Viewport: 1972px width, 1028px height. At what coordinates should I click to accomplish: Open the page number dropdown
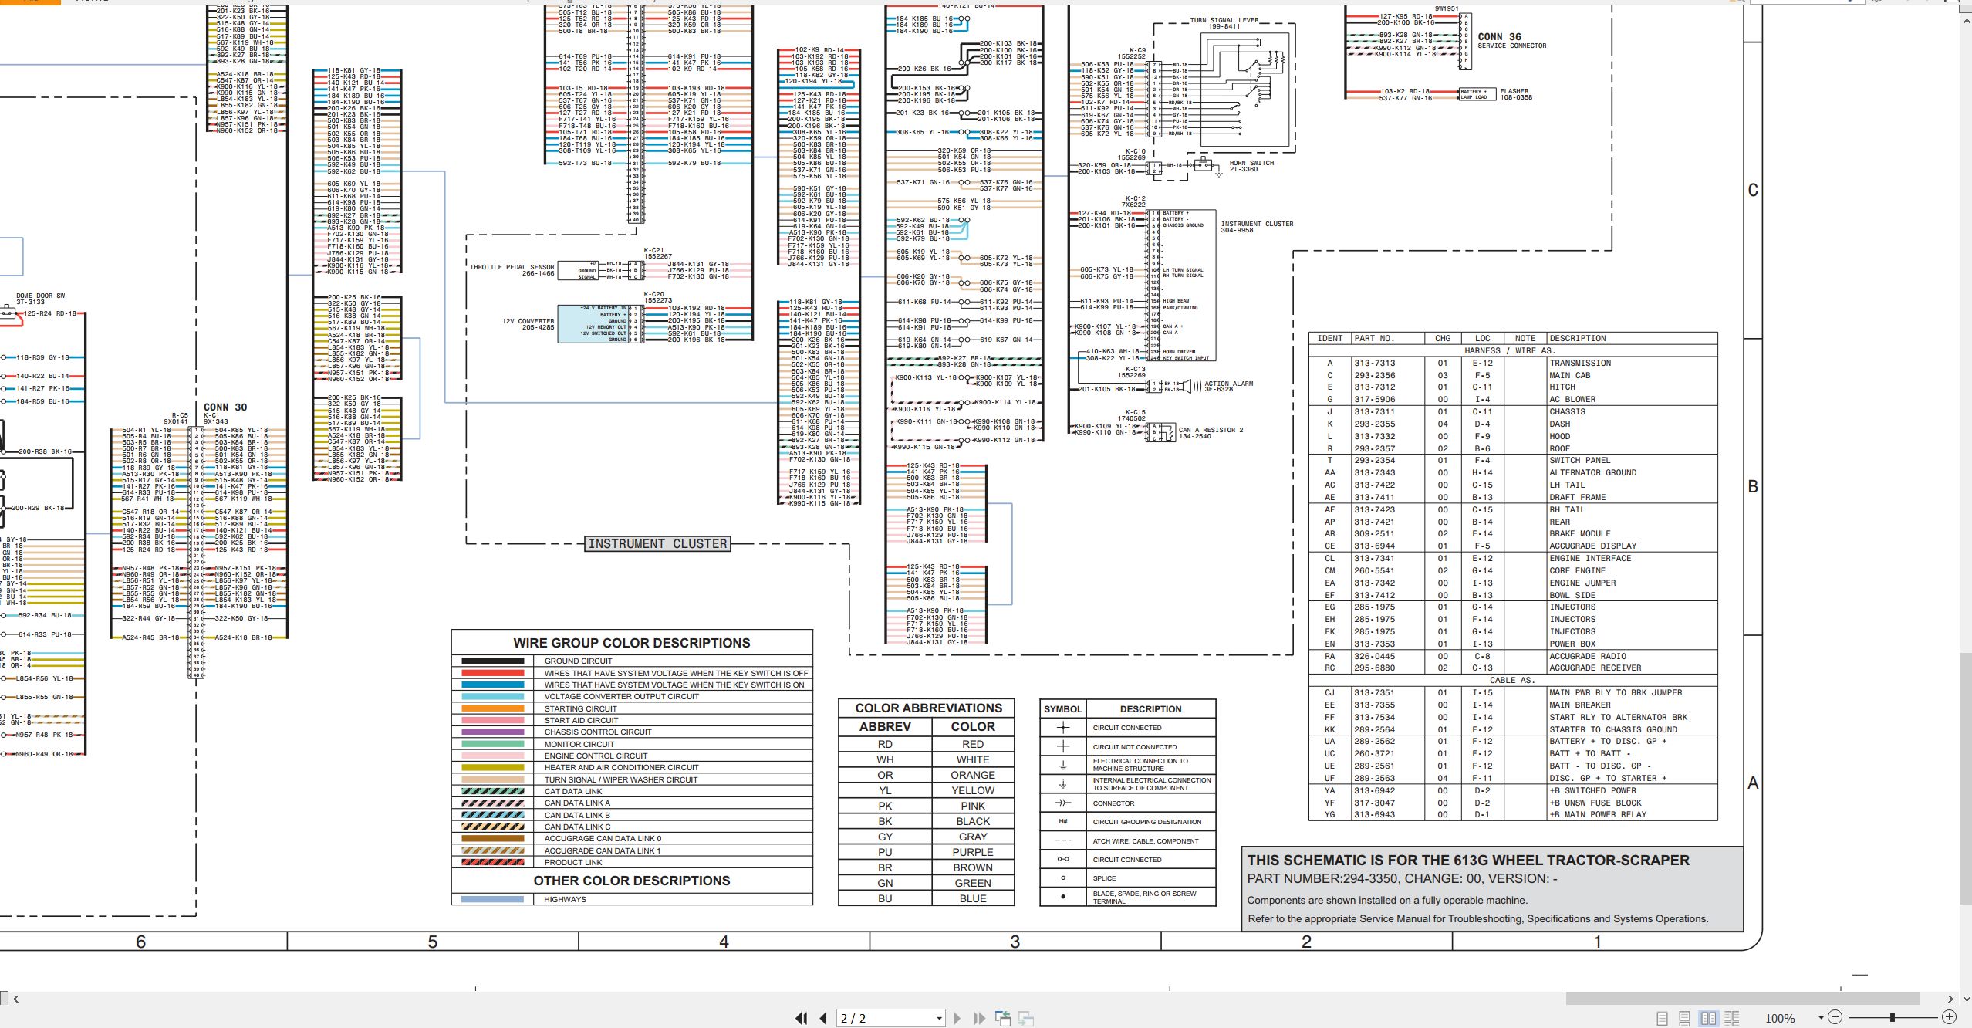pyautogui.click(x=939, y=1019)
